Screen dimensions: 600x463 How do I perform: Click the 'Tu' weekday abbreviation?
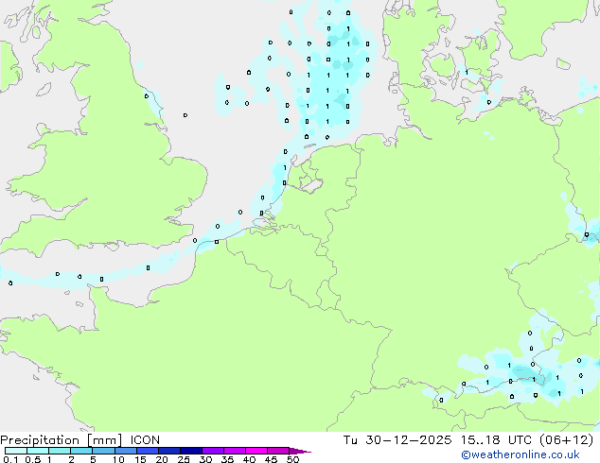tap(350, 440)
